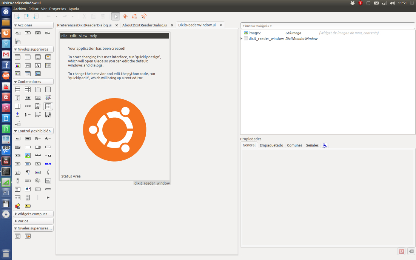Image resolution: width=416 pixels, height=260 pixels.
Task: Select image2 GtkImage row in widget tree
Action: [x=328, y=33]
